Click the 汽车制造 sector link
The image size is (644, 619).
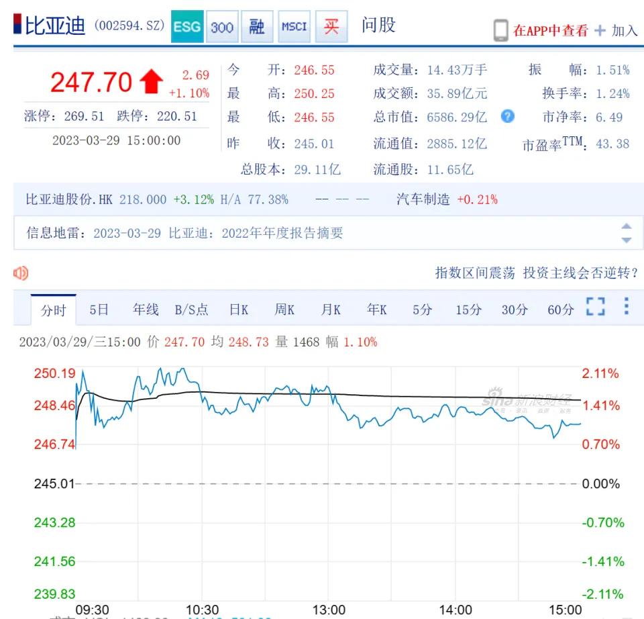423,199
